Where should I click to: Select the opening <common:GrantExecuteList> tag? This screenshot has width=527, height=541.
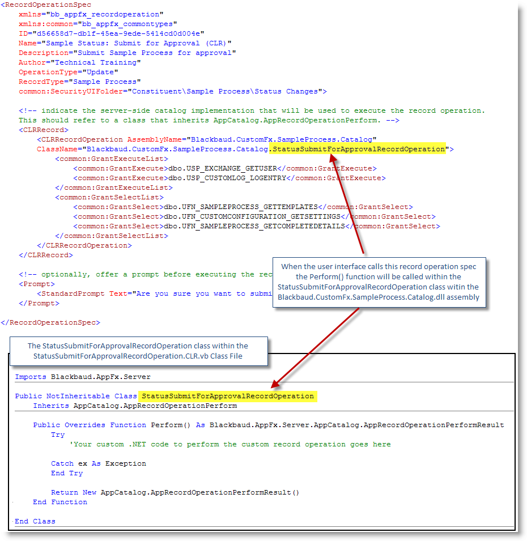coord(112,159)
